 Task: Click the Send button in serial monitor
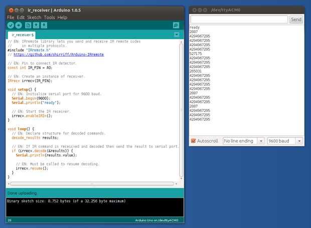point(296,20)
